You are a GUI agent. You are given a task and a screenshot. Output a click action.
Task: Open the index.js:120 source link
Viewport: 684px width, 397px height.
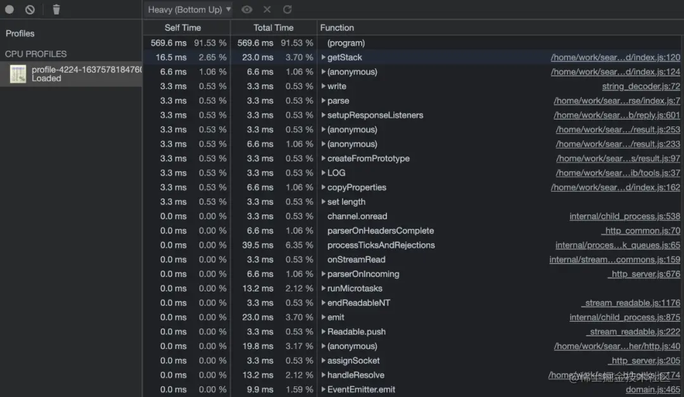point(615,57)
